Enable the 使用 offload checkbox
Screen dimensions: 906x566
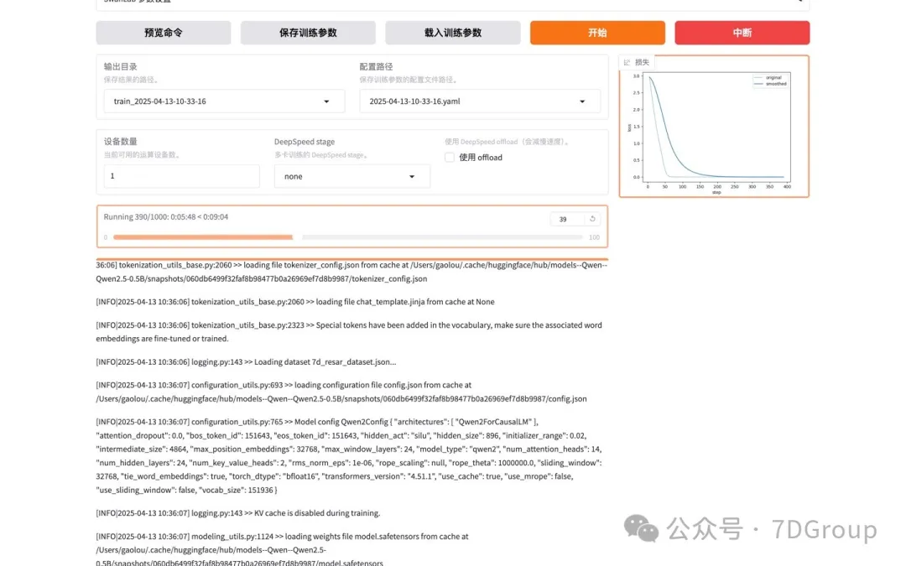click(450, 157)
